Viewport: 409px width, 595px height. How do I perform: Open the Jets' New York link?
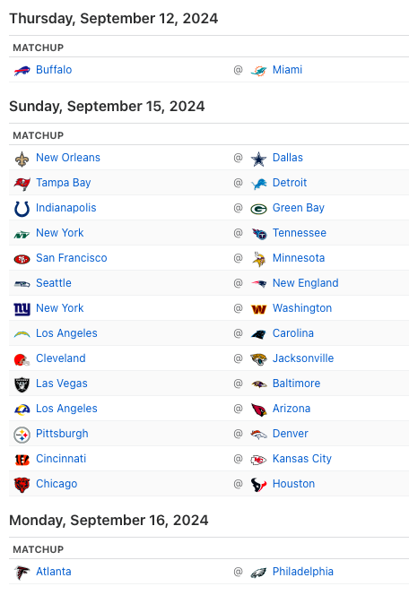(x=59, y=233)
